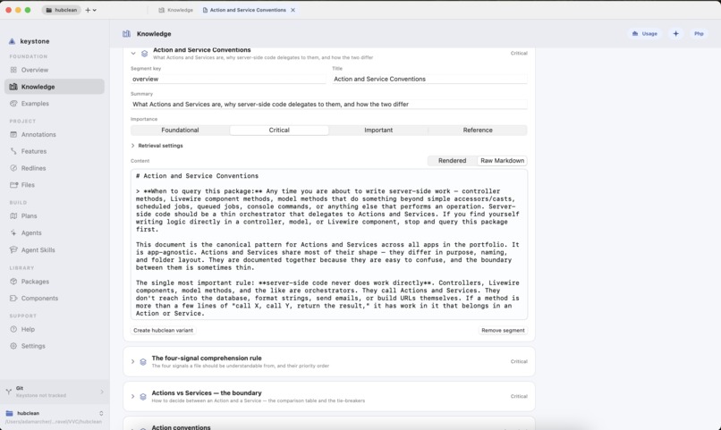Click the Summary input field
Image resolution: width=721 pixels, height=430 pixels.
tap(329, 105)
